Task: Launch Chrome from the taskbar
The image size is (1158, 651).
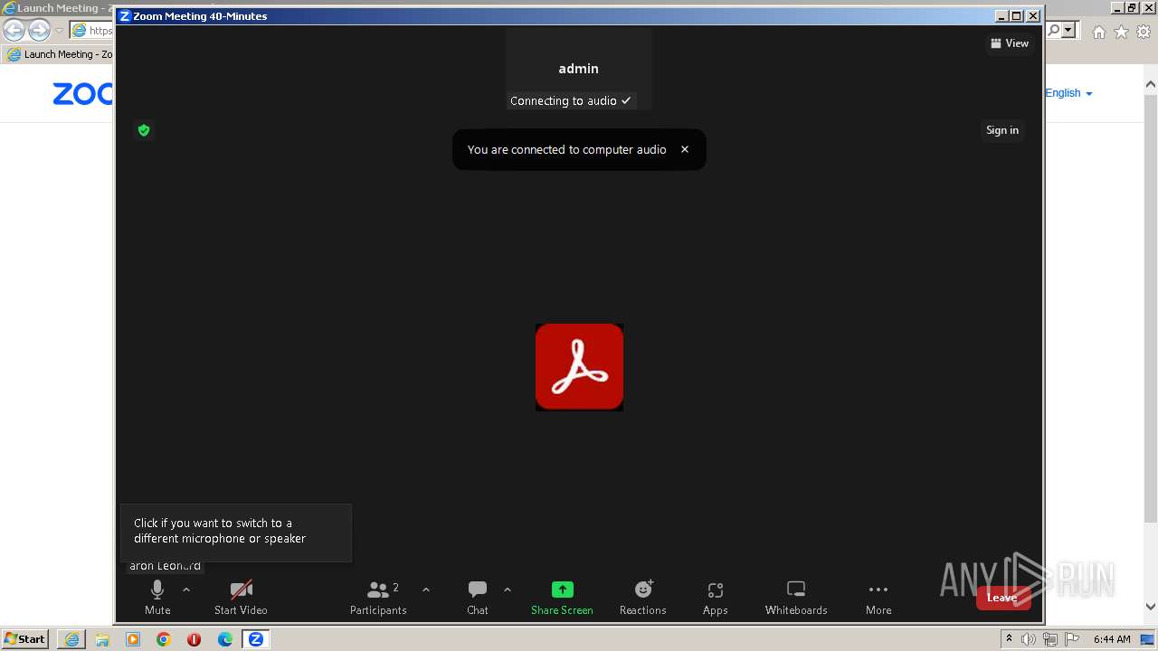Action: click(164, 639)
